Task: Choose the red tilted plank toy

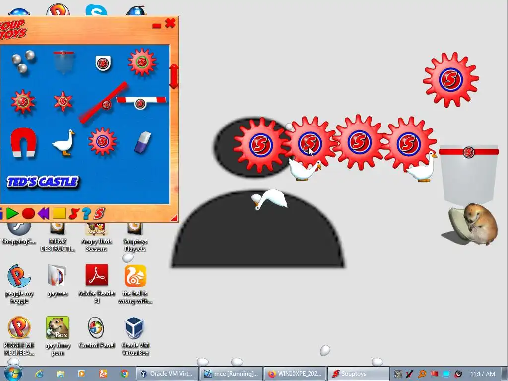Action: tap(104, 103)
